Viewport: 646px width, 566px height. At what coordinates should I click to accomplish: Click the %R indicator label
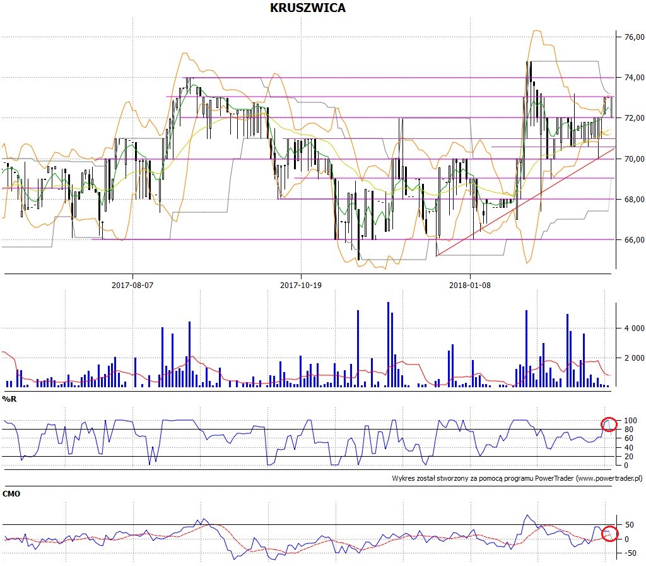(9, 399)
